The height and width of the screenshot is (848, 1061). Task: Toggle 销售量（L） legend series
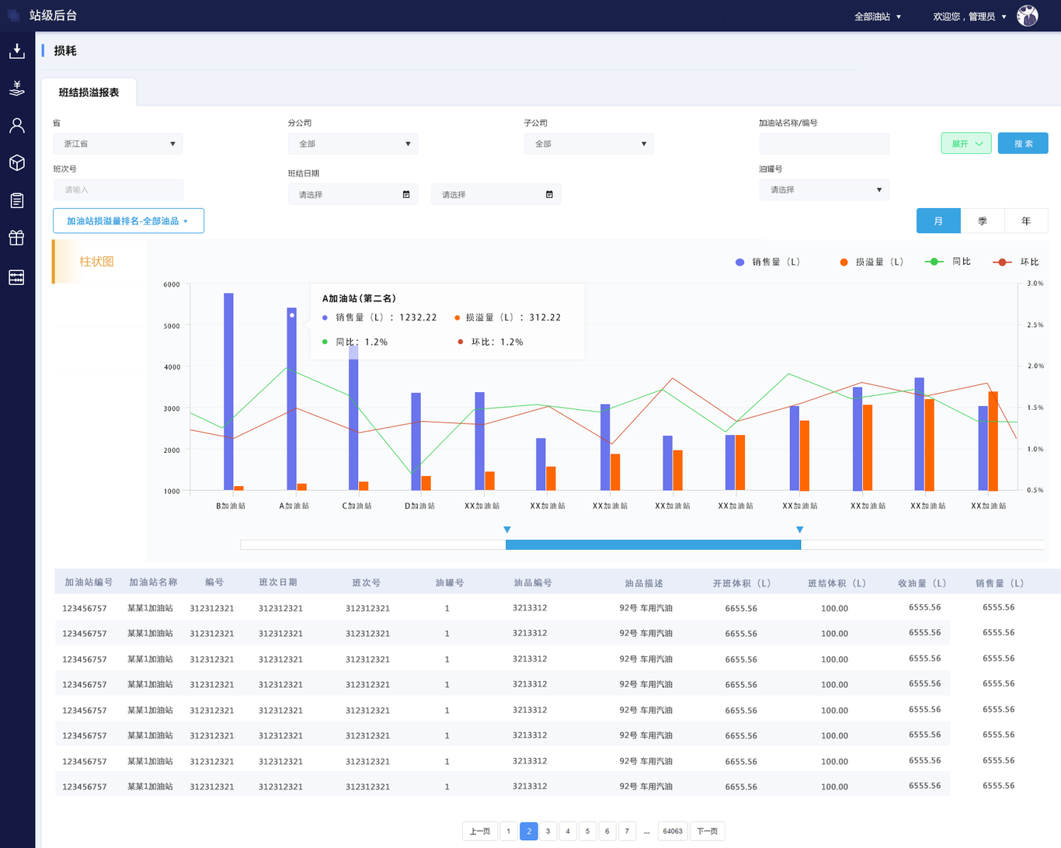point(767,262)
